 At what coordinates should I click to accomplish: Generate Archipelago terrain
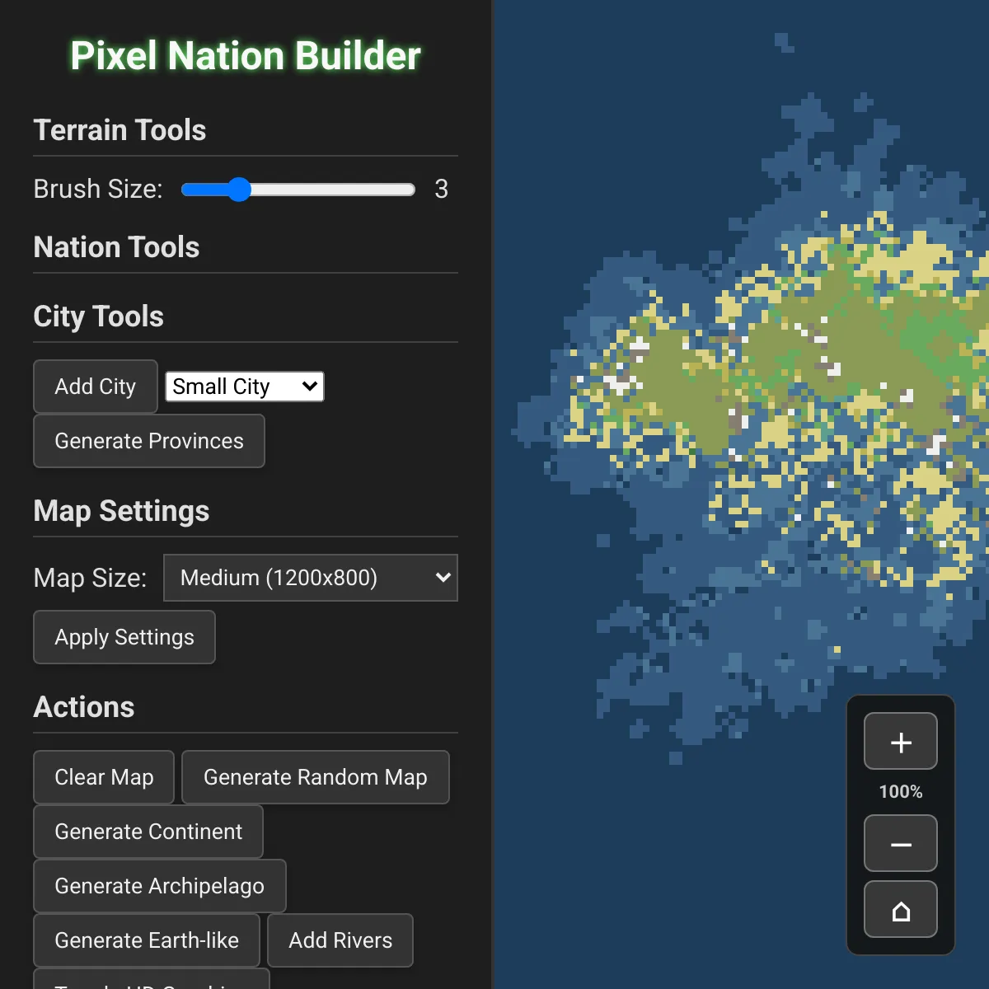[160, 886]
